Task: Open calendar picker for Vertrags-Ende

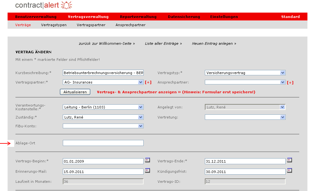Action: 289,160
